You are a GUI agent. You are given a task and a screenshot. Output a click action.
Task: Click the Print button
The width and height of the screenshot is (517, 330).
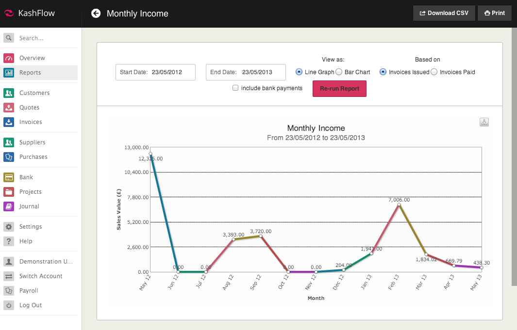[x=494, y=13]
